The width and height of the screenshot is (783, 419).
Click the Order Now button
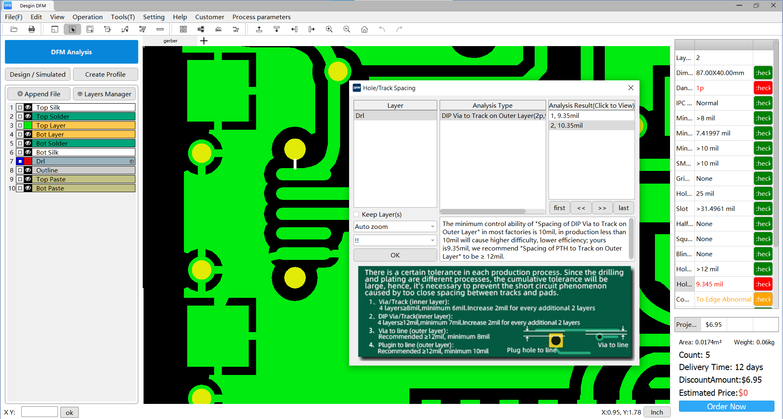[726, 406]
